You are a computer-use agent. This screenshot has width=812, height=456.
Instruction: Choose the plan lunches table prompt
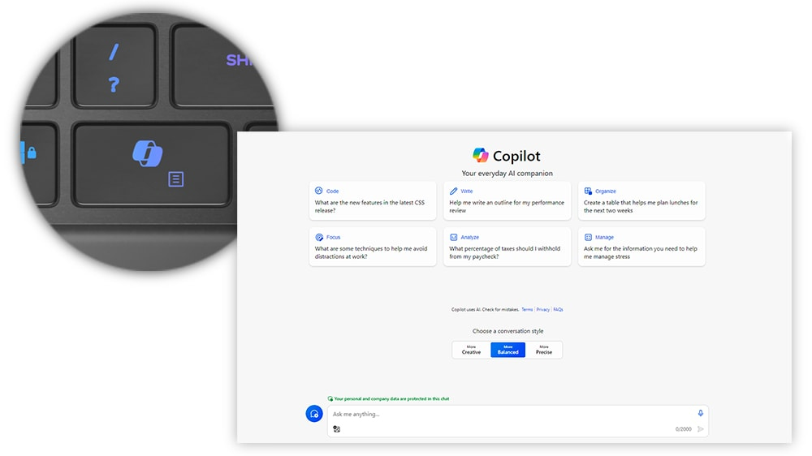point(641,206)
